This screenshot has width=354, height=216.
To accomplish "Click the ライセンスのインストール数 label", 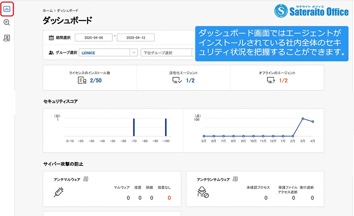I will pyautogui.click(x=90, y=73).
